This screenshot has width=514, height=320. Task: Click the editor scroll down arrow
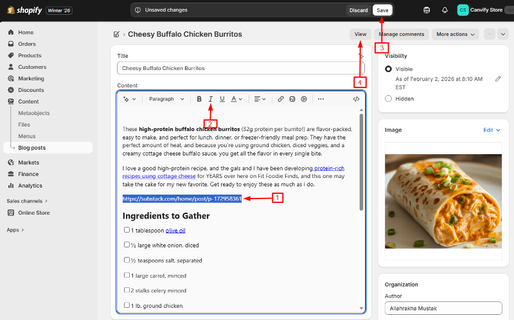click(361, 308)
